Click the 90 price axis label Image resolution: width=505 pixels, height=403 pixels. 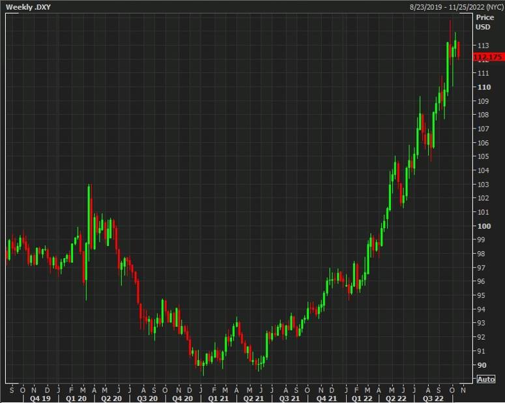482,365
